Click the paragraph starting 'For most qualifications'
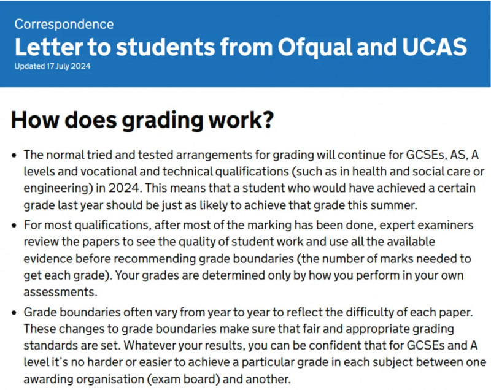The width and height of the screenshot is (491, 390). [249, 258]
